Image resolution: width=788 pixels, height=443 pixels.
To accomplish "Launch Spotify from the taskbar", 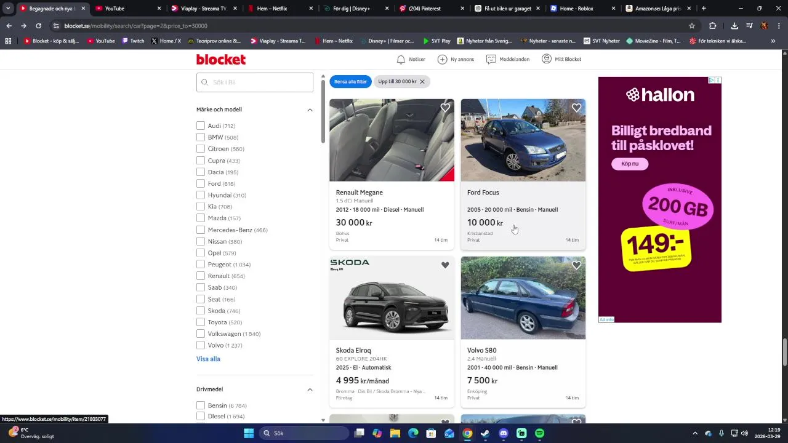I will (x=540, y=433).
